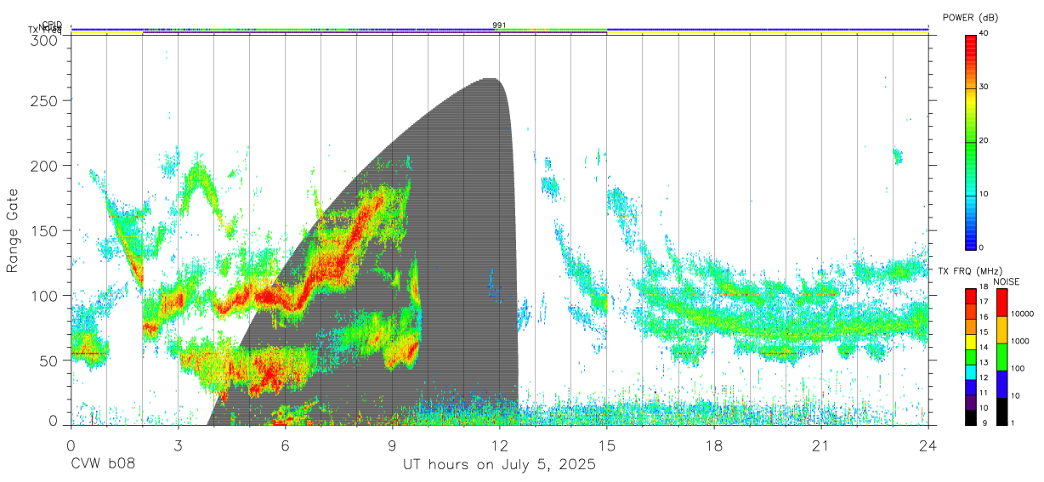Click the 250 range gate tick label
Screen dimensions: 1044x482
pos(46,100)
